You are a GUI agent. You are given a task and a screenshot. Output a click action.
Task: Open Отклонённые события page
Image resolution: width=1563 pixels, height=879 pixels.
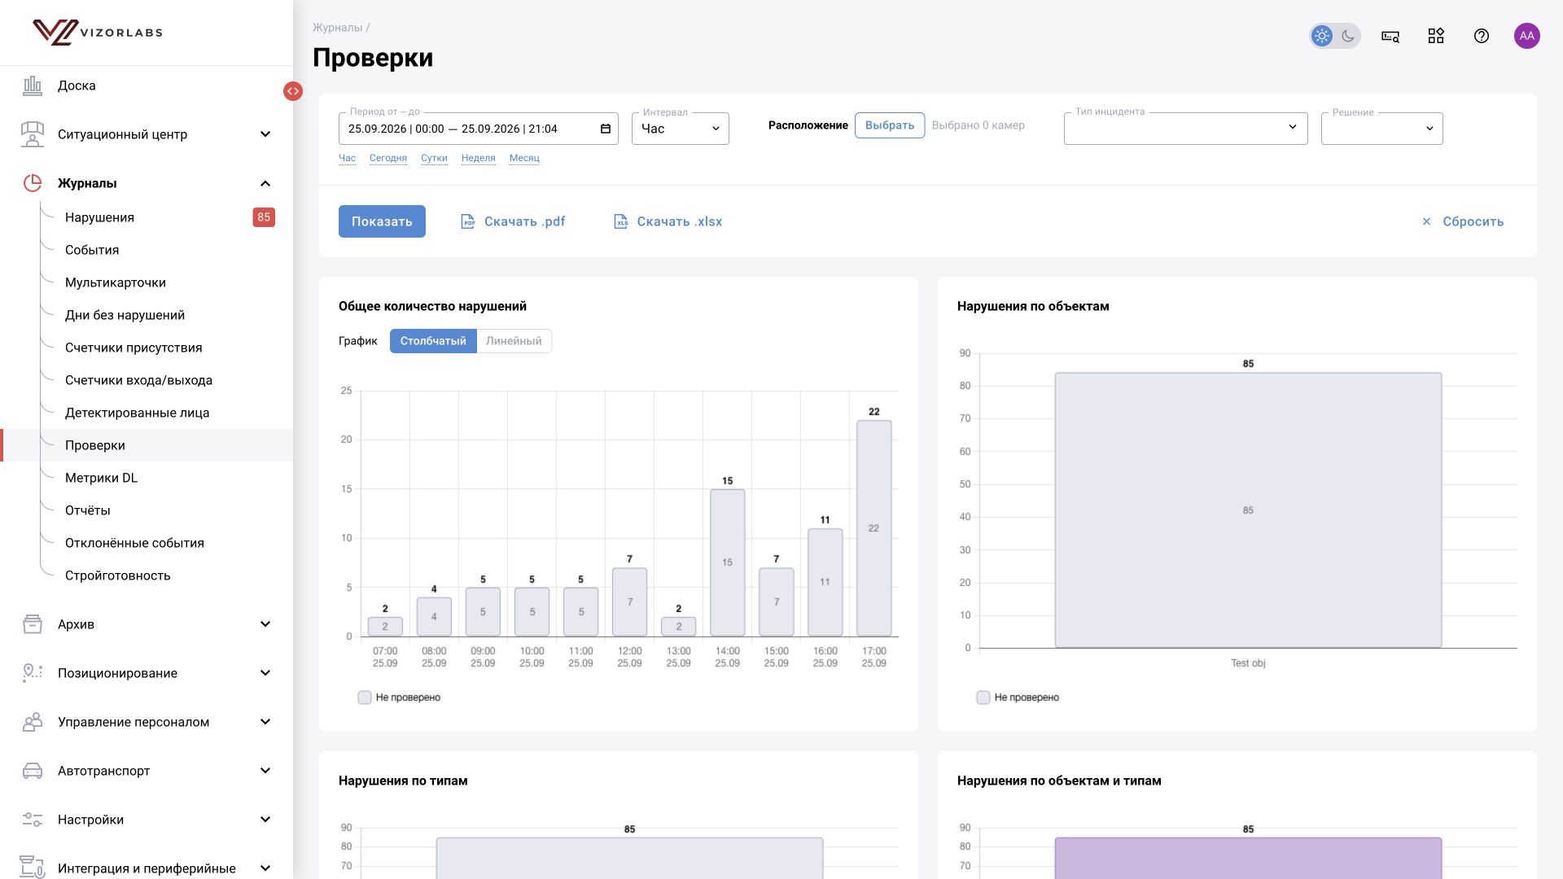click(134, 543)
